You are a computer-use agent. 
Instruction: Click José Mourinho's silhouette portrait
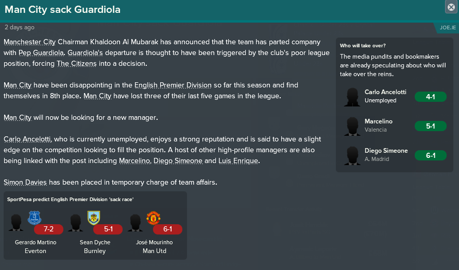135,222
